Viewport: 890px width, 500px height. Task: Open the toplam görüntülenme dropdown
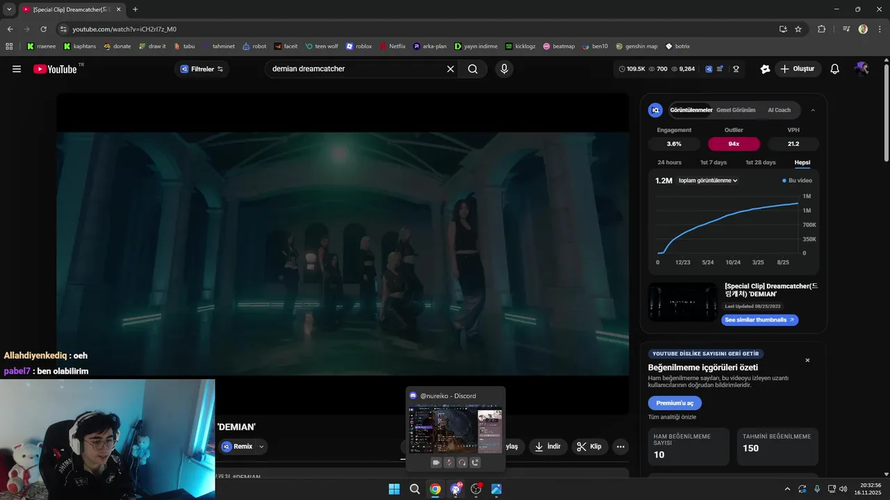coord(708,181)
